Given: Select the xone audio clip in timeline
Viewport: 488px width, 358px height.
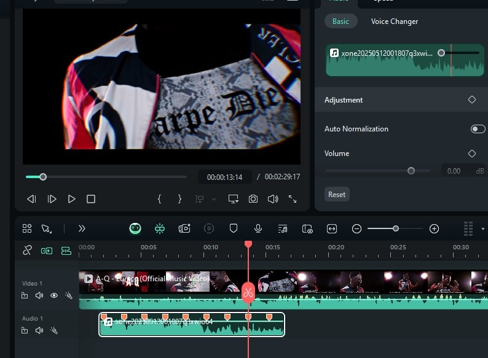Looking at the screenshot, I should [192, 324].
